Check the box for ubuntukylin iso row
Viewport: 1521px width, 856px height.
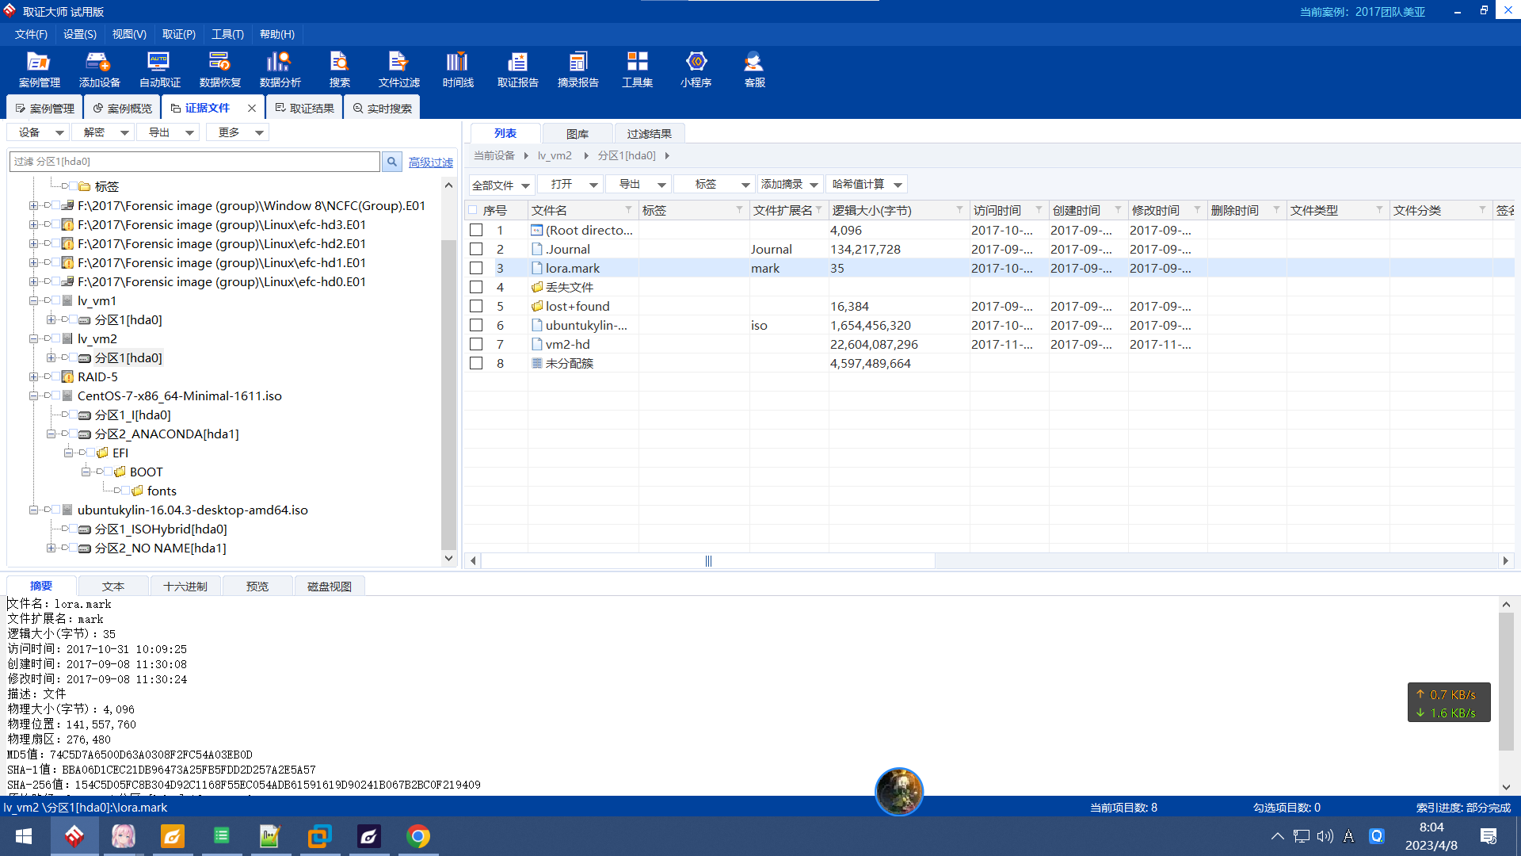476,325
